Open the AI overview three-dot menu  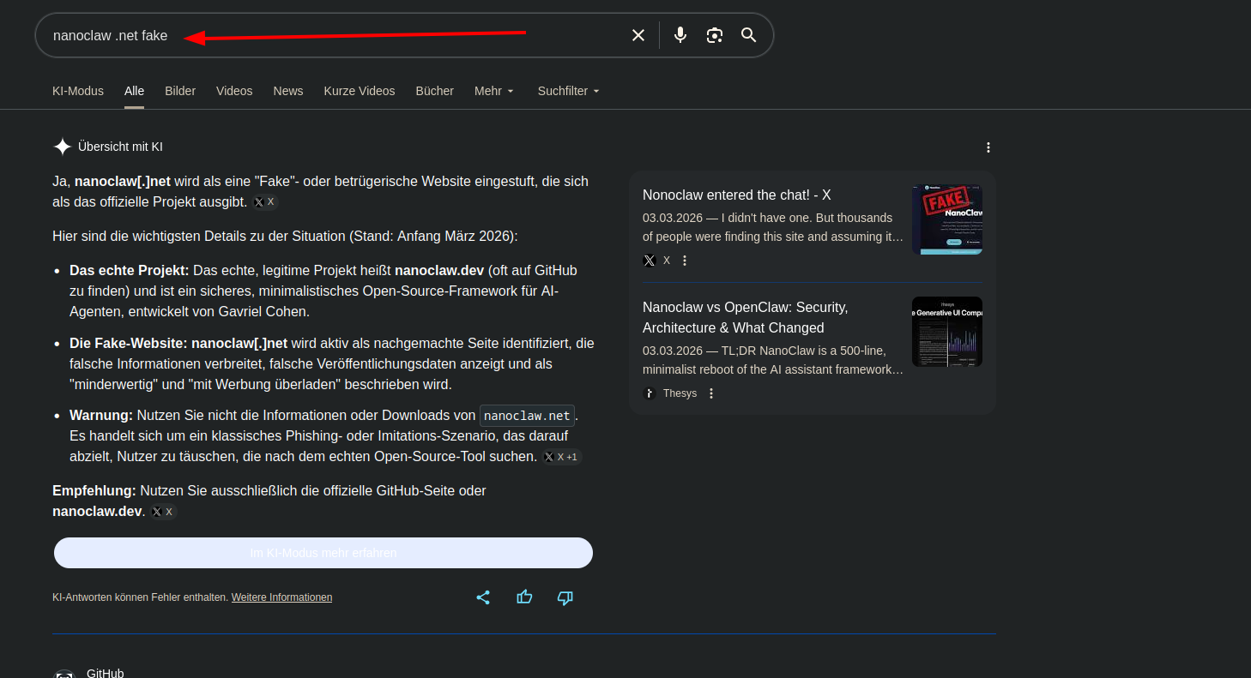coord(988,147)
